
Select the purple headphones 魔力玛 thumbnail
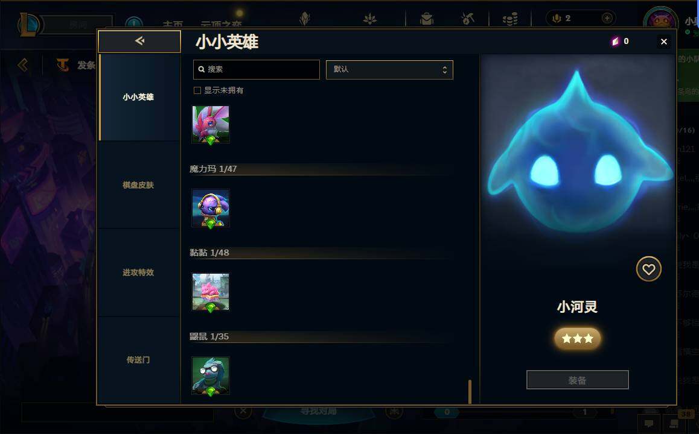coord(211,209)
